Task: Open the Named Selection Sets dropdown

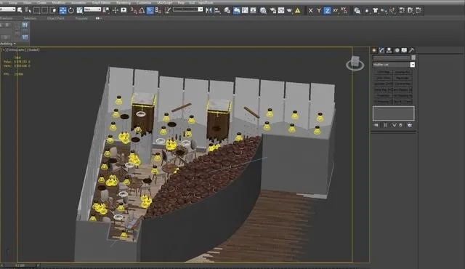Action: 201,9
